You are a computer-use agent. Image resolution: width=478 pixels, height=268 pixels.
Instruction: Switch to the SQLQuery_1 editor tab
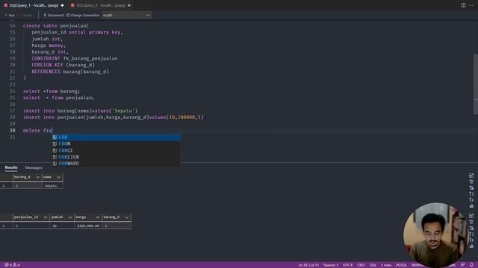pyautogui.click(x=34, y=5)
